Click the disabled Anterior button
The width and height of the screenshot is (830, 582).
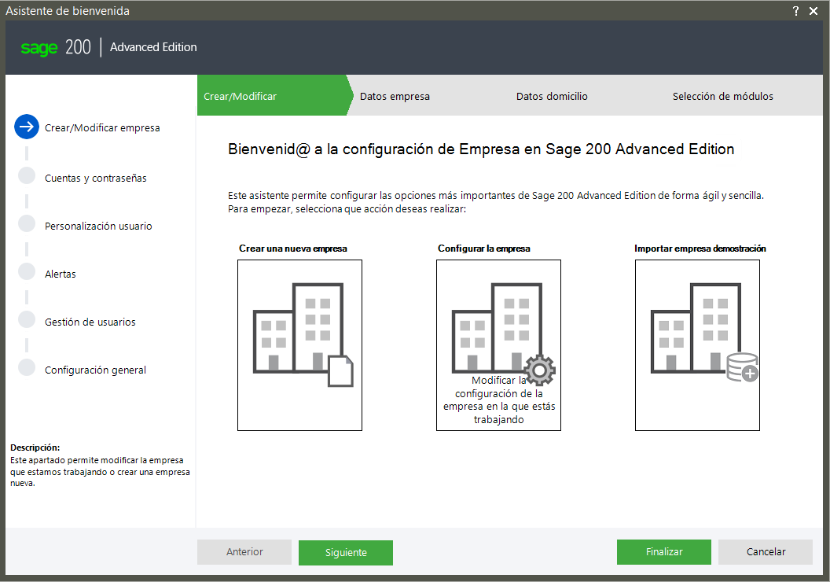point(244,552)
